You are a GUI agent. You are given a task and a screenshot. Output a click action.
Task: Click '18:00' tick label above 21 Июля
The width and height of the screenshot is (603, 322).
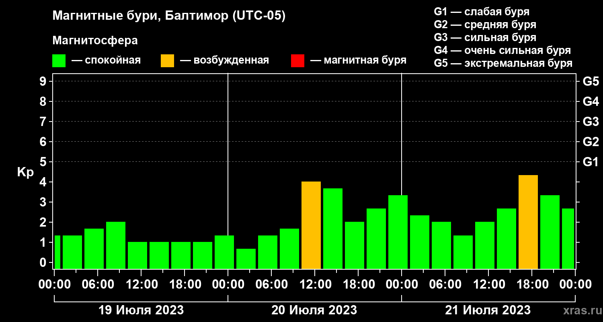click(532, 285)
